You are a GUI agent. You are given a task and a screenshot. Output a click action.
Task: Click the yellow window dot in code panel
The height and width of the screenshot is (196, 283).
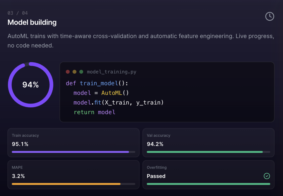click(74, 72)
